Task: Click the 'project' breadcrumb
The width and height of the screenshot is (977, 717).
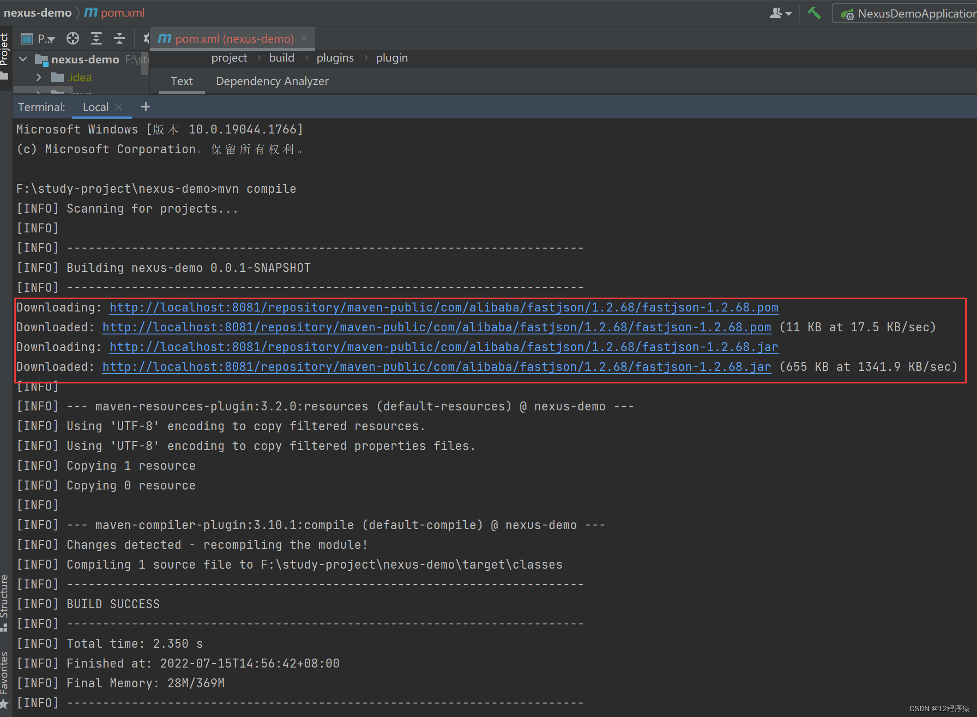Action: coord(229,58)
